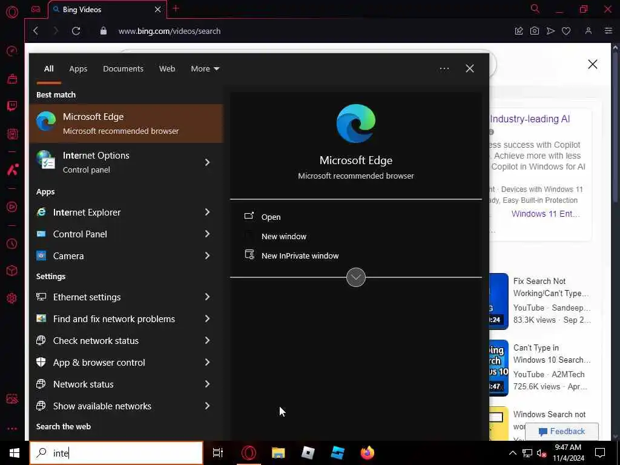
Task: Reload the Bing Videos page
Action: click(x=76, y=31)
